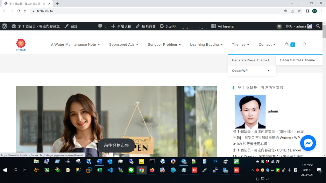Expand the Sponsored Ads dropdown
Image resolution: width=326 pixels, height=183 pixels.
(124, 45)
